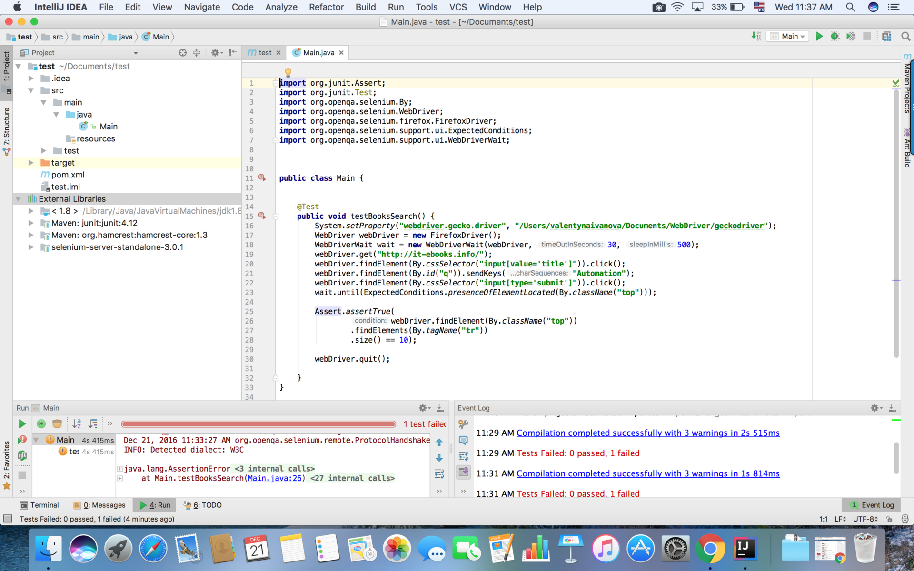This screenshot has height=571, width=914.
Task: Rerun failed tests in Run panel
Action: 22,440
